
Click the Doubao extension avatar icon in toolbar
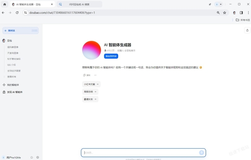pos(234,13)
